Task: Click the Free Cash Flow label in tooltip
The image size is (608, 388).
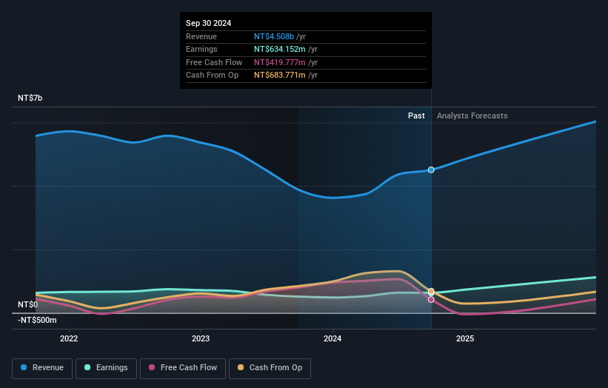Action: pyautogui.click(x=214, y=62)
